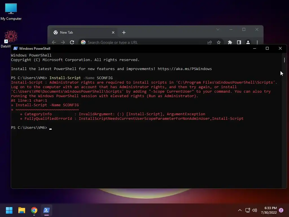The height and width of the screenshot is (217, 289).
Task: Minimize the PowerShell window
Action: pos(255,48)
